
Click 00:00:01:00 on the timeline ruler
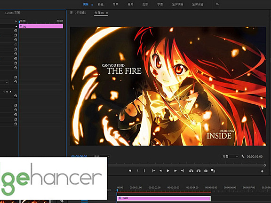click(x=135, y=187)
